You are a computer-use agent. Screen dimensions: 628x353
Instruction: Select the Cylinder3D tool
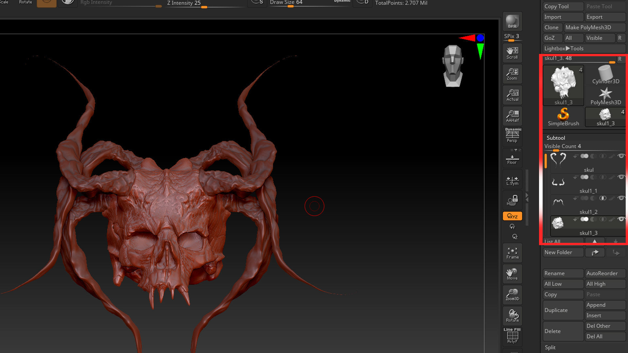pyautogui.click(x=605, y=75)
